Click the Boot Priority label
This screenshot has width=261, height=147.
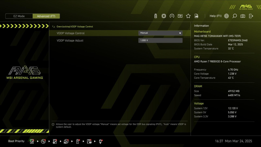pos(16,141)
